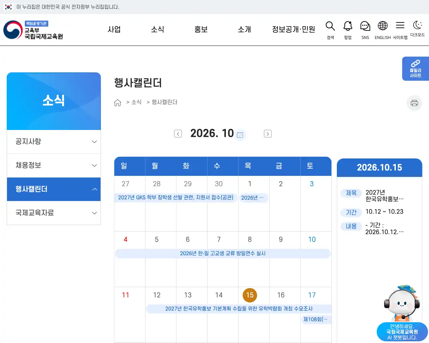The image size is (429, 343).
Task: Open the 소개 top menu
Action: pyautogui.click(x=244, y=29)
